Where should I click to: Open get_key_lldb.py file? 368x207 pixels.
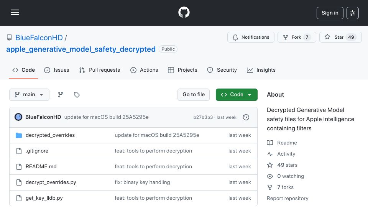pyautogui.click(x=44, y=198)
